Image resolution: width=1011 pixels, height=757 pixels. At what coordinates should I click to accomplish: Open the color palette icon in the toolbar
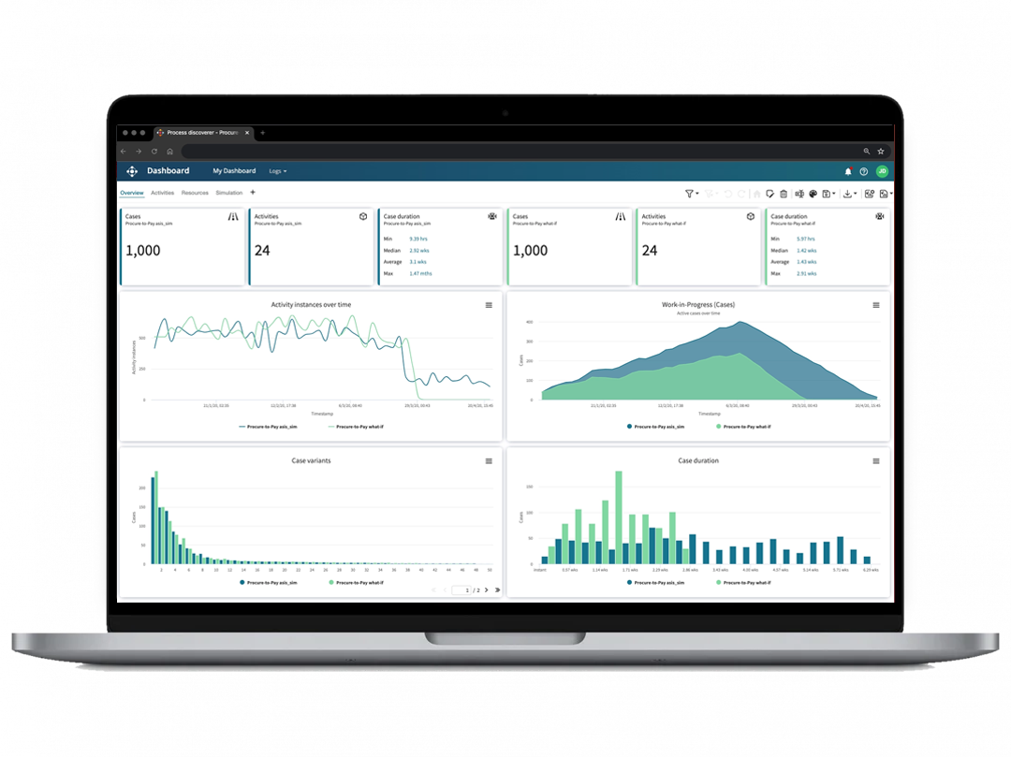tap(813, 193)
